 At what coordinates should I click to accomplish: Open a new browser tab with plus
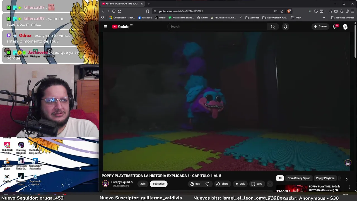(149, 4)
